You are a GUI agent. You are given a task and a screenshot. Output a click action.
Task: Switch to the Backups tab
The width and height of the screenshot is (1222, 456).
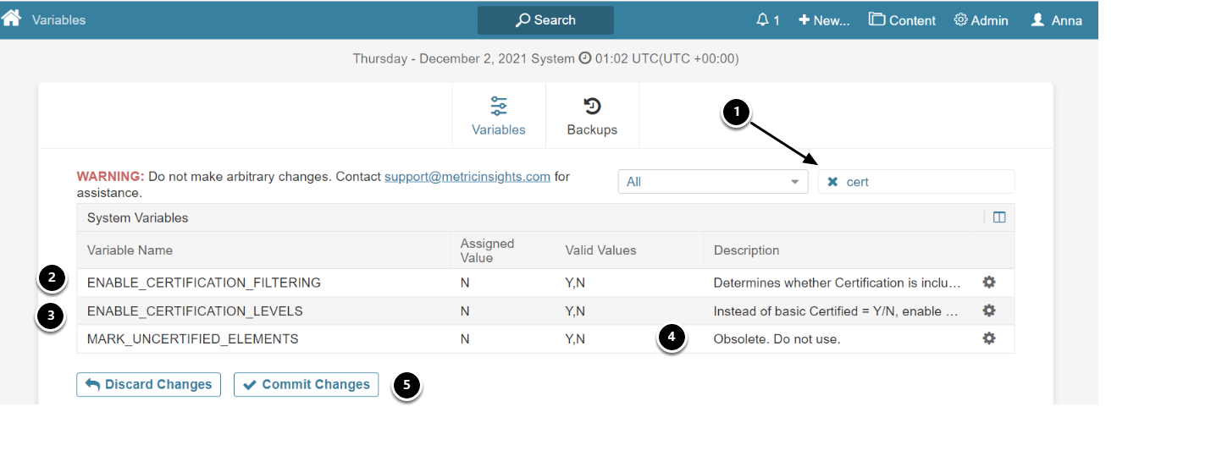click(x=592, y=117)
